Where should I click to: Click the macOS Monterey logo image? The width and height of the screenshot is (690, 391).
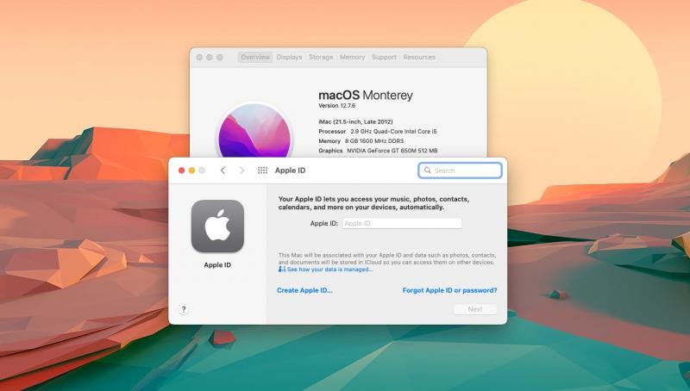(x=254, y=131)
